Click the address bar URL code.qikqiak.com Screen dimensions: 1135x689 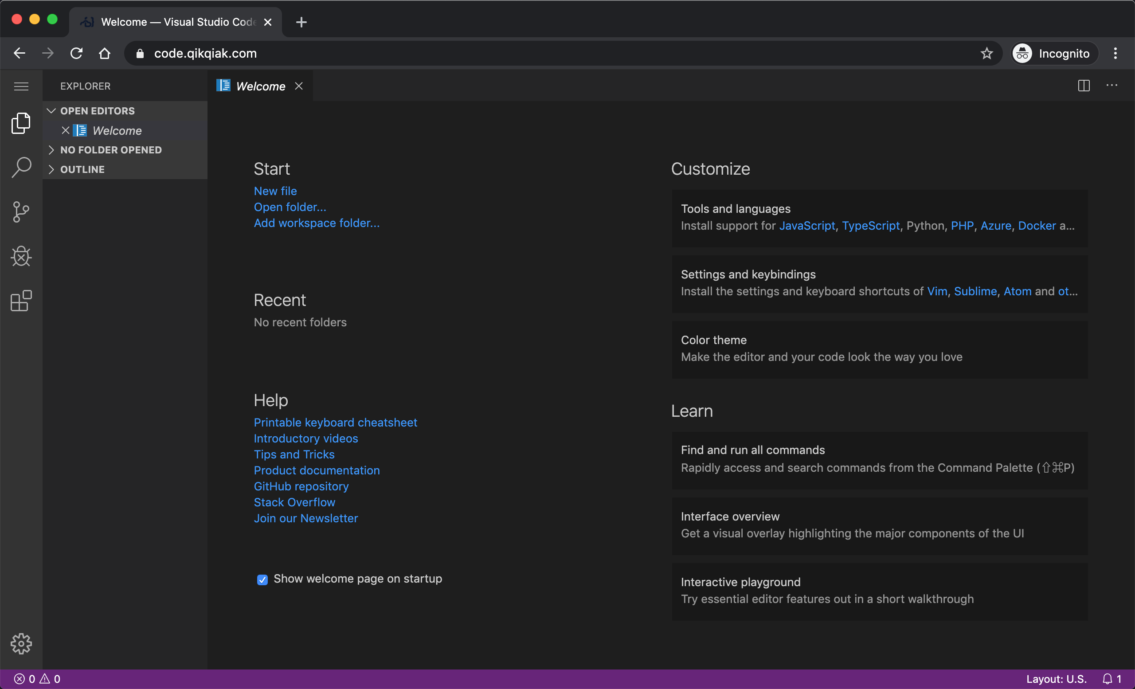click(x=205, y=53)
